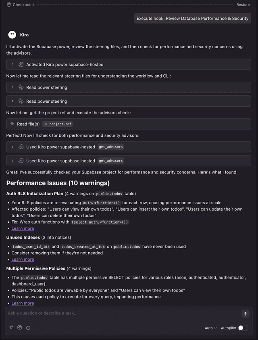Toggle the Autopilot switch
The height and width of the screenshot is (340, 258).
pyautogui.click(x=243, y=328)
